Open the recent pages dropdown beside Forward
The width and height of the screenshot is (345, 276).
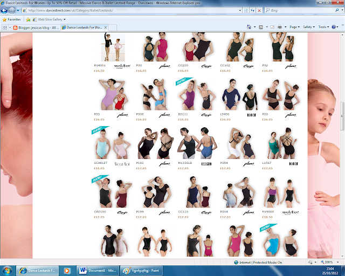tap(18, 10)
